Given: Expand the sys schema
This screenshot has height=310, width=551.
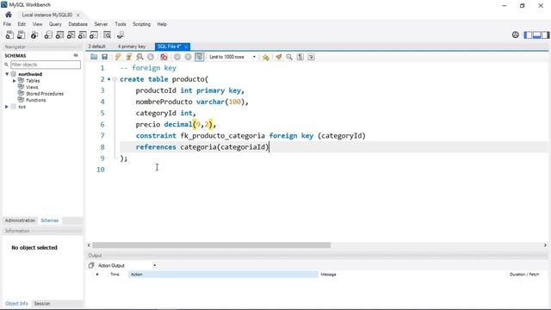Looking at the screenshot, I should tap(7, 107).
